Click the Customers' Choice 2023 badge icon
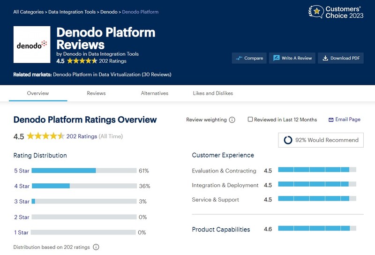The height and width of the screenshot is (255, 375). point(315,11)
